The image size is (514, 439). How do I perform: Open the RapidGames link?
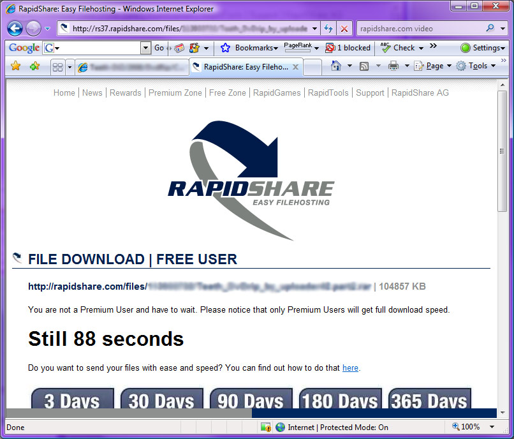[x=277, y=93]
